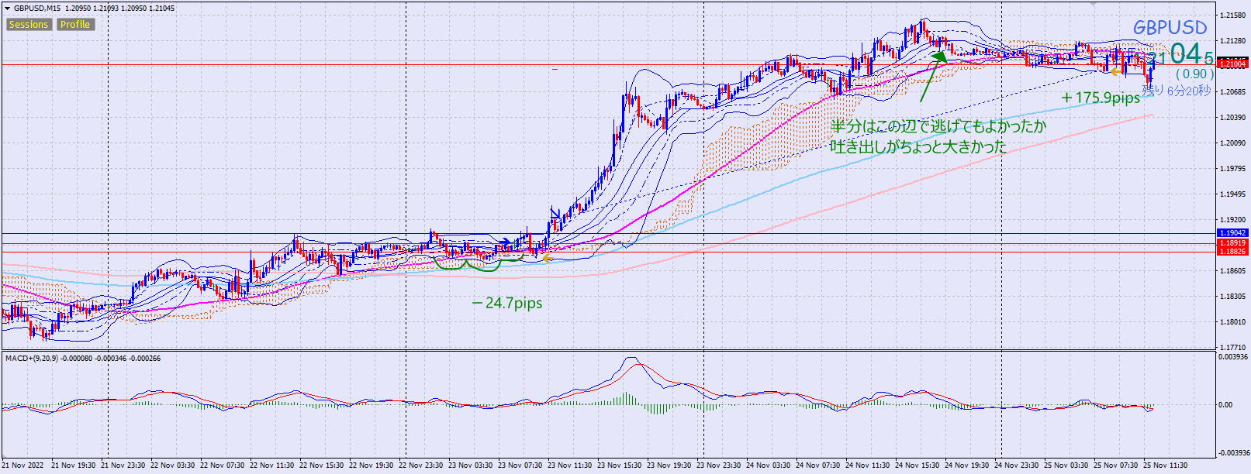Viewport: 1251px width, 474px height.
Task: Click the 25 Nov 07:30 time label
Action: pyautogui.click(x=1116, y=465)
